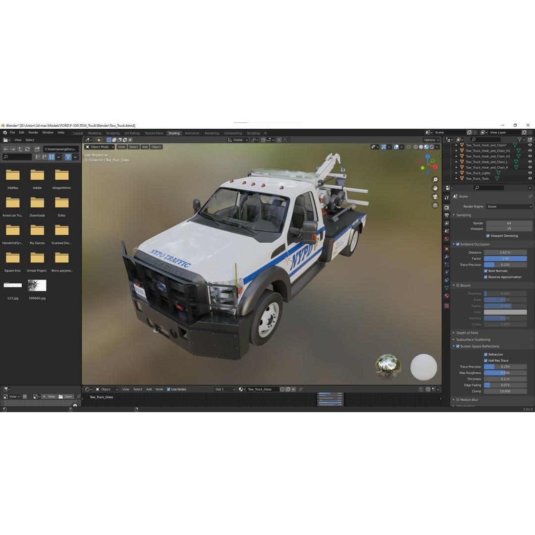Viewport: 535px width, 535px height.
Task: Go back in file browser
Action: pos(6,149)
